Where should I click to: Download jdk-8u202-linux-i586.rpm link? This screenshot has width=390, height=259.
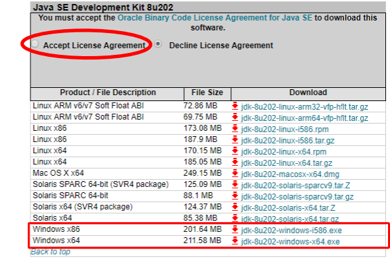[285, 129]
